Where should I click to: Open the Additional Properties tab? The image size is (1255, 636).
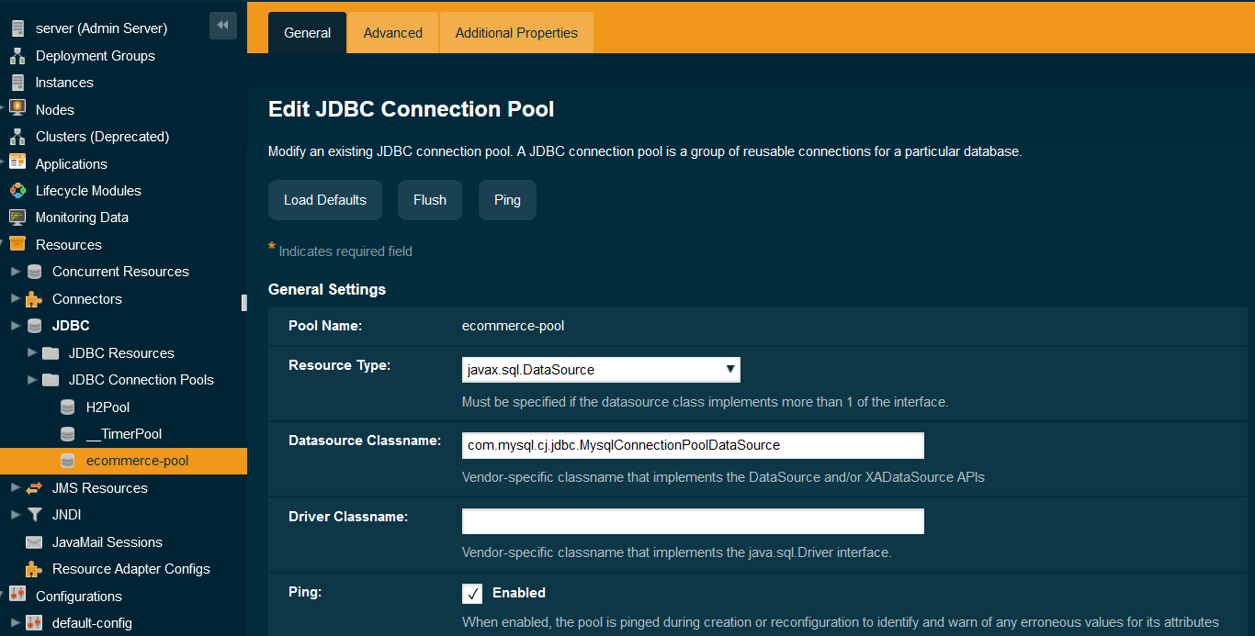tap(515, 32)
